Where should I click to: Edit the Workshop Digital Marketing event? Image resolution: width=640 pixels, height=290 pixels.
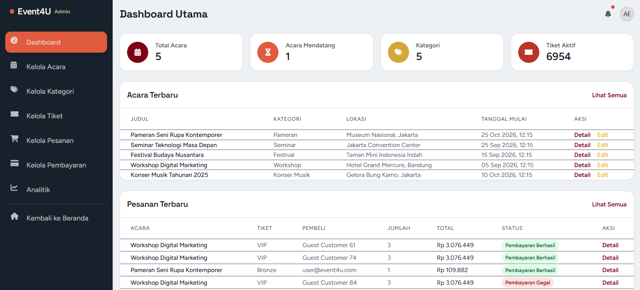click(x=603, y=165)
